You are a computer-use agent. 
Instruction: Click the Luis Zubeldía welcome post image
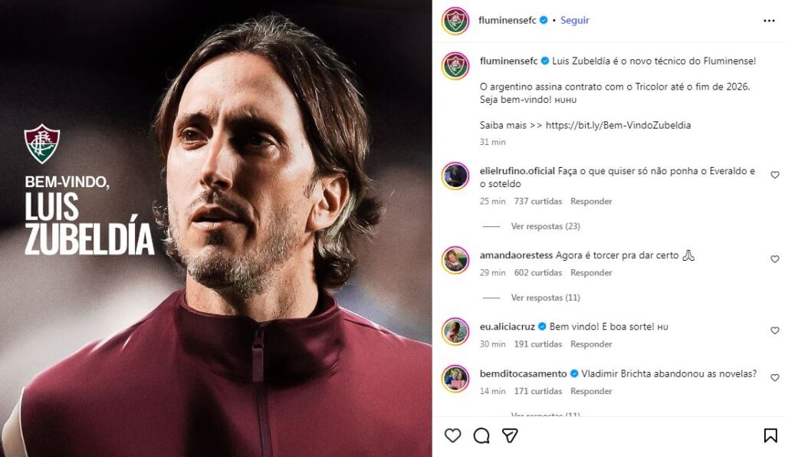(216, 228)
